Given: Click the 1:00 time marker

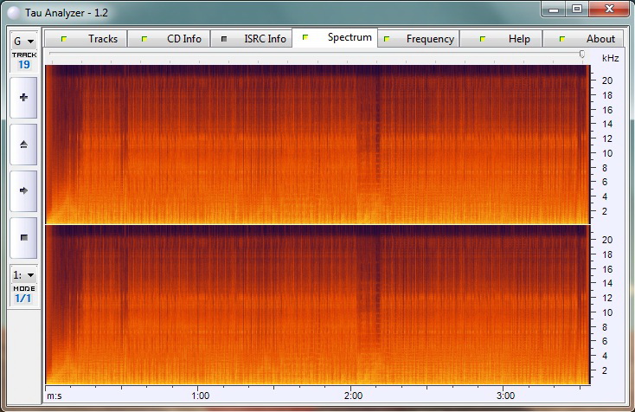Looking at the screenshot, I should [201, 396].
